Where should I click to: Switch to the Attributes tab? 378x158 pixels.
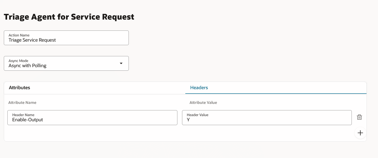(19, 88)
